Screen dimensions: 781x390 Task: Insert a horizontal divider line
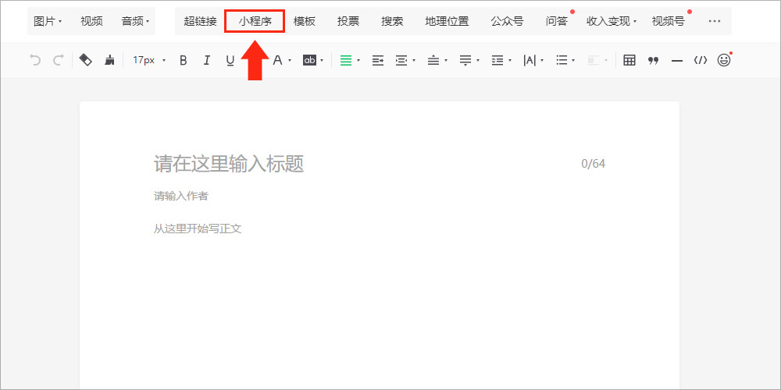(677, 60)
